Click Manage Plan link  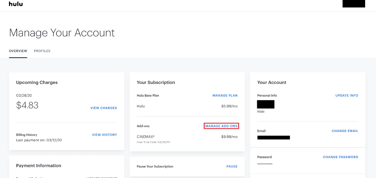point(225,95)
